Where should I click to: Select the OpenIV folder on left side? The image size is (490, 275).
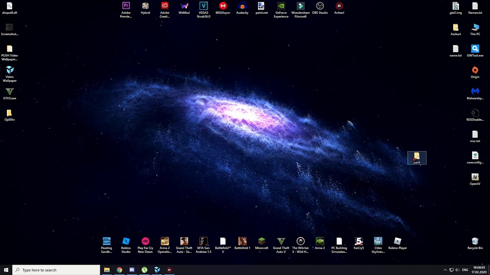10,115
